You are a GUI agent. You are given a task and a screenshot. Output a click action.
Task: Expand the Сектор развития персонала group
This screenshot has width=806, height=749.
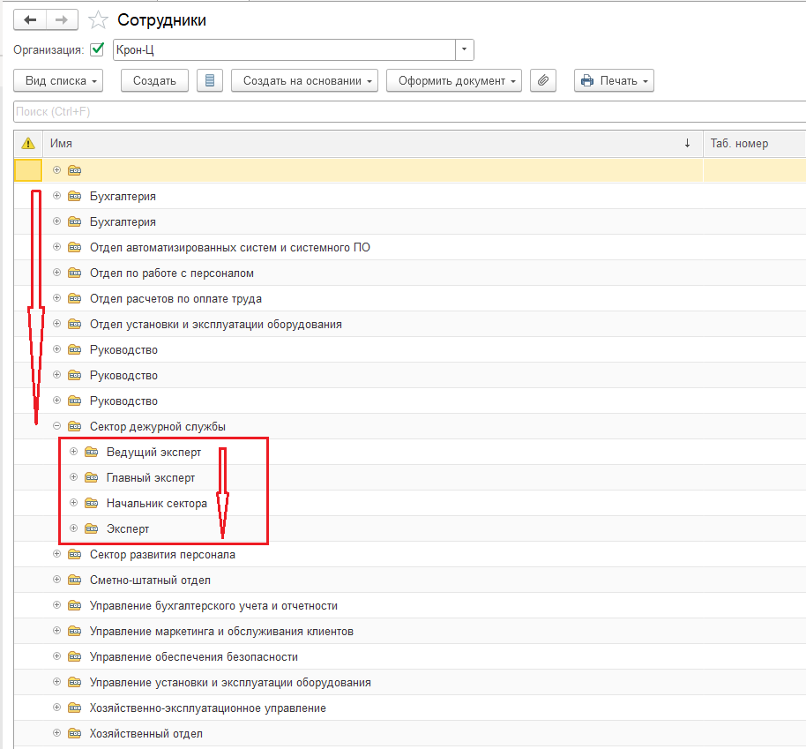click(x=57, y=554)
